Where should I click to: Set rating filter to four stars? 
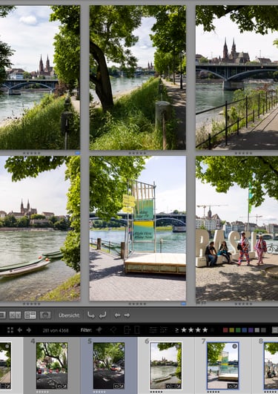[205, 330]
